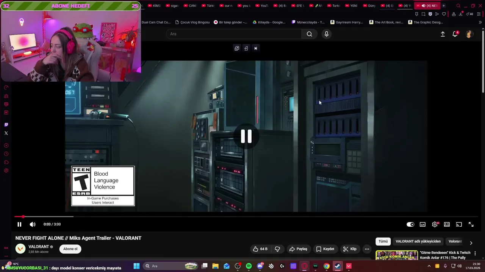Open YouTube notifications bell
485x272 pixels.
(x=455, y=34)
